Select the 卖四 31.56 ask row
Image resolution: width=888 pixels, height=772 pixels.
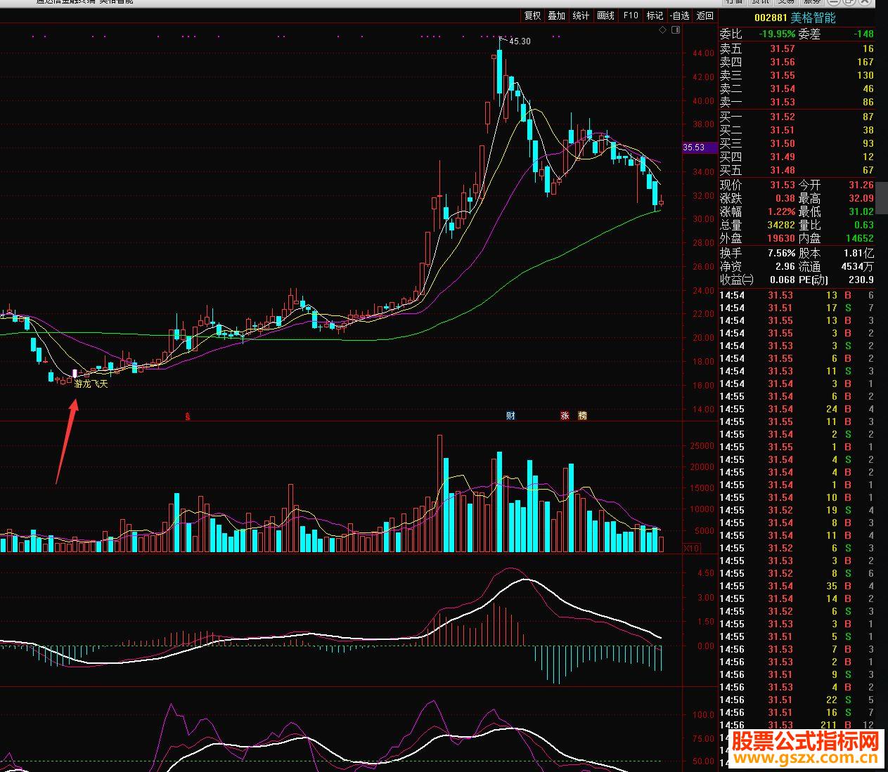pos(796,62)
